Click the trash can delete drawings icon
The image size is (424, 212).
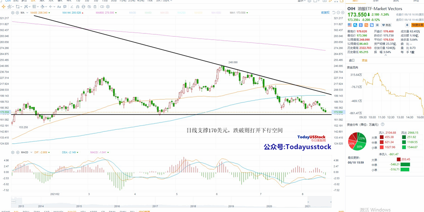click(x=95, y=7)
